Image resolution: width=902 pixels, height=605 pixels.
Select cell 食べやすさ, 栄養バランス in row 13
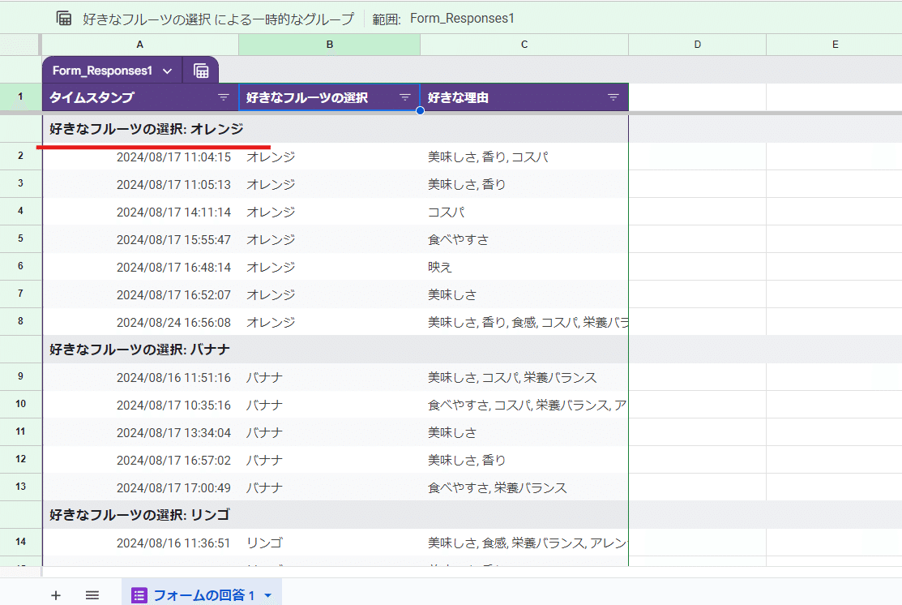[524, 487]
